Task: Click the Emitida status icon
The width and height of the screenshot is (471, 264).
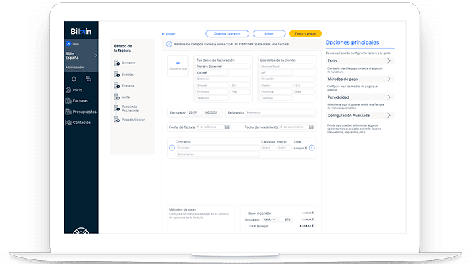Action: pos(116,74)
